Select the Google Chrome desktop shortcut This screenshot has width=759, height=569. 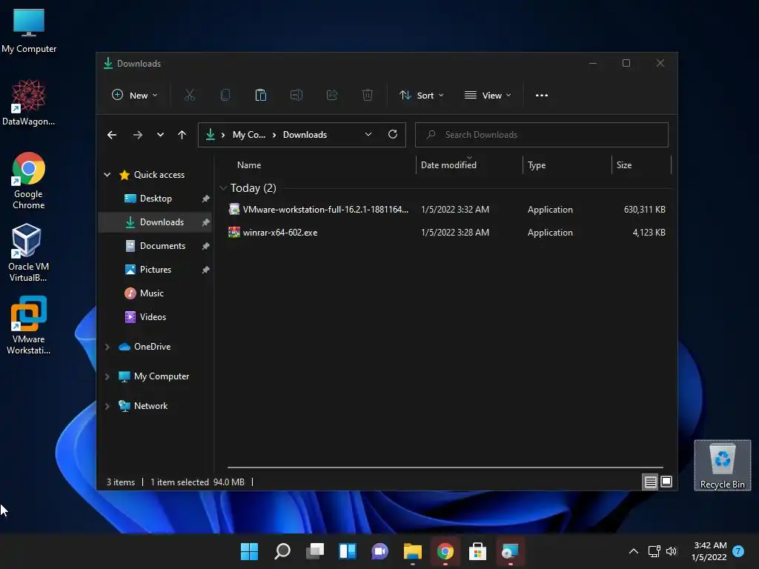[x=29, y=181]
